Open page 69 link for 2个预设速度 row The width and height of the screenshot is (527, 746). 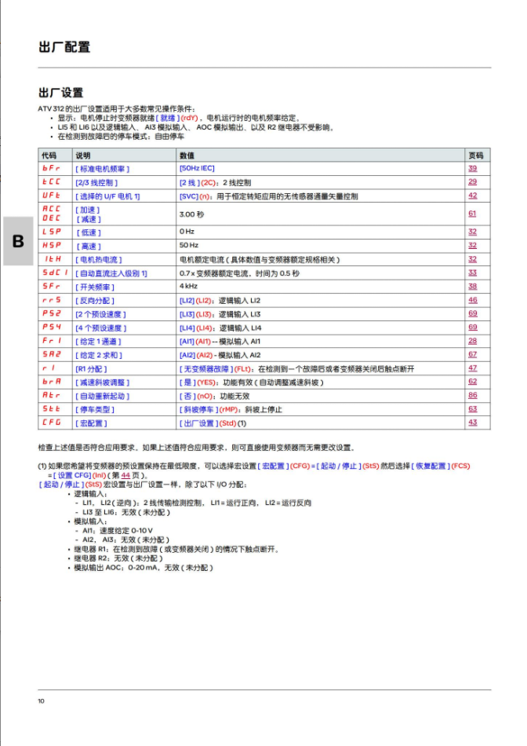[x=472, y=314]
